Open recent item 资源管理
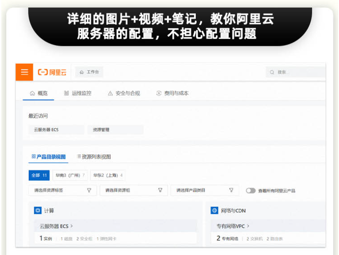339x255 pixels. pos(115,130)
